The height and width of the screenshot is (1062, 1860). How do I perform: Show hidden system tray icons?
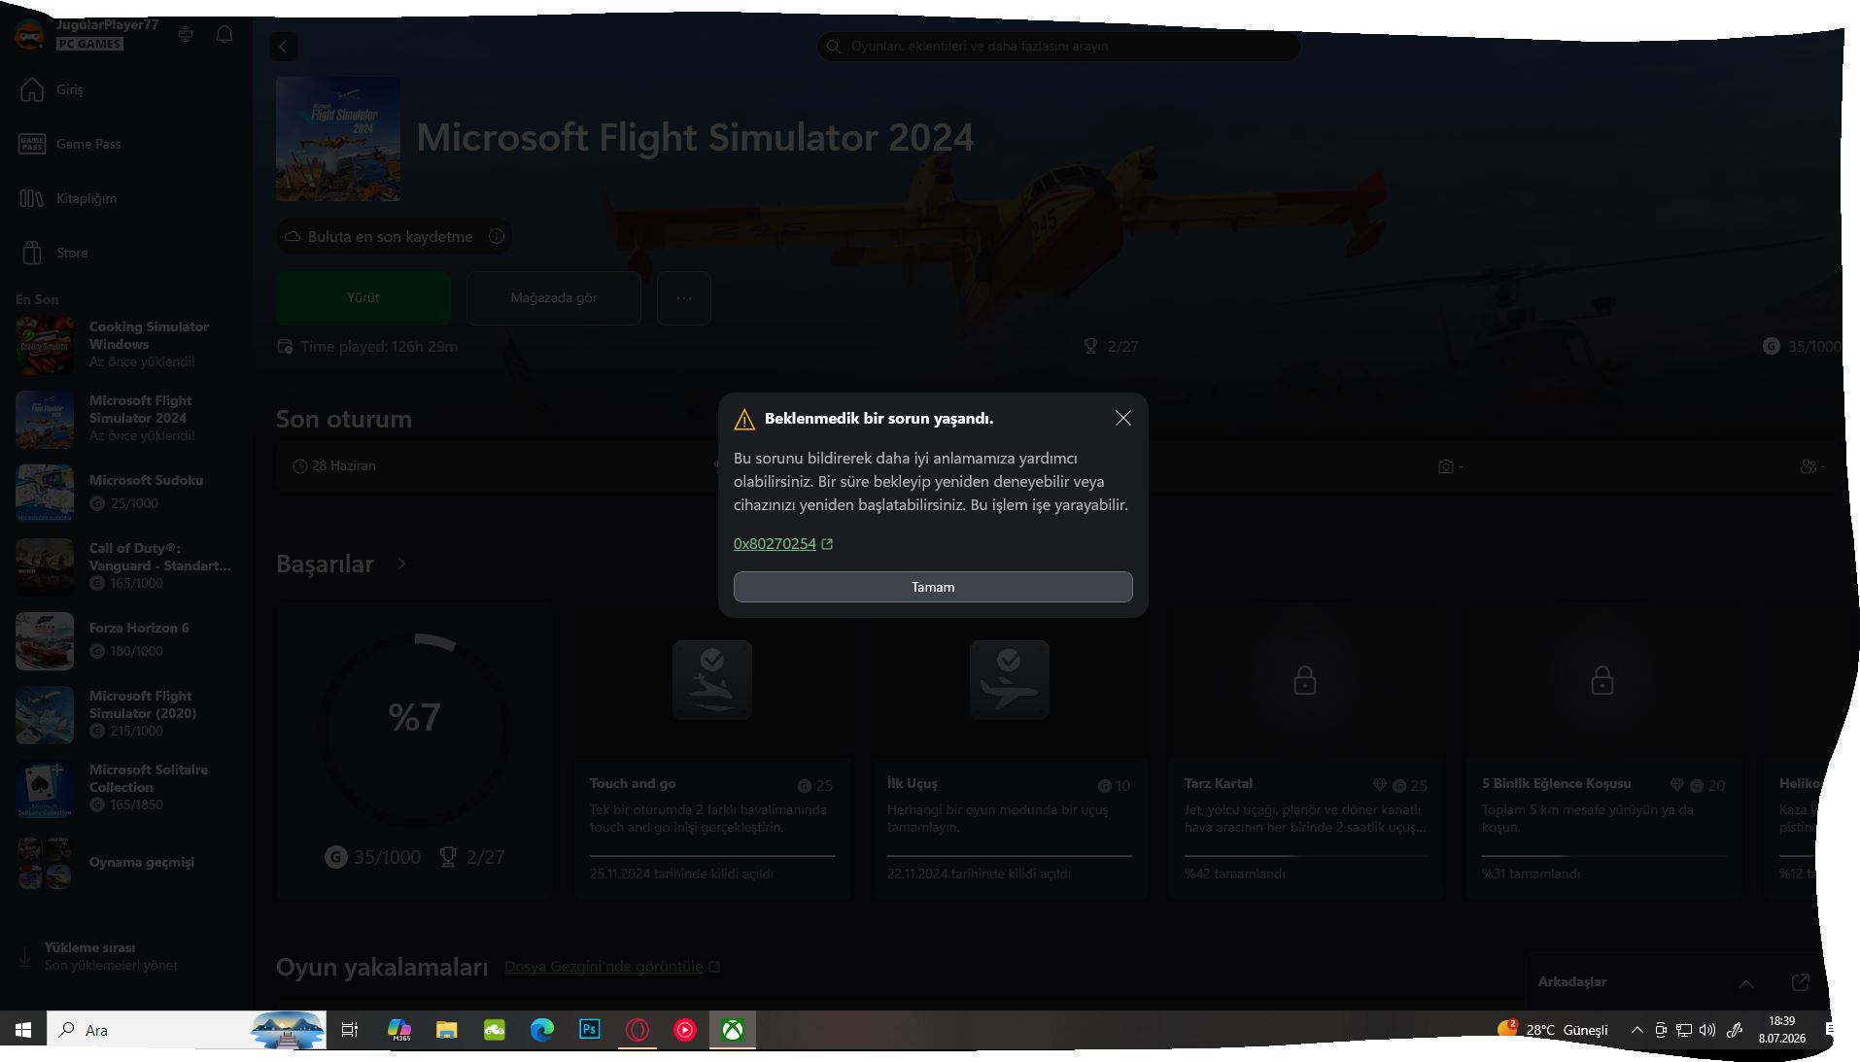tap(1636, 1030)
